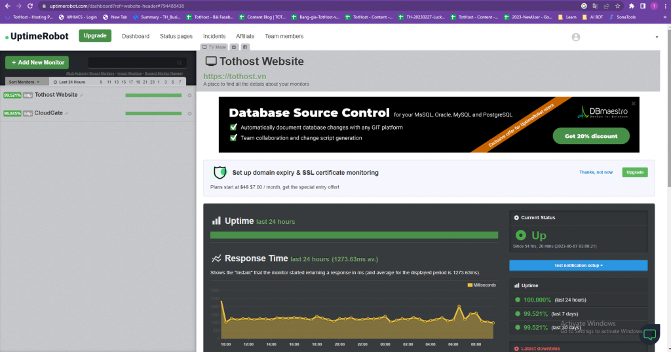Click the CloudGate uptime bar in sidebar

[x=153, y=114]
